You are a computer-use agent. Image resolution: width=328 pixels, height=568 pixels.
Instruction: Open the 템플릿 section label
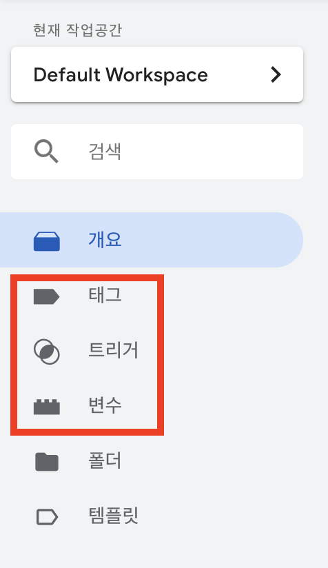pyautogui.click(x=113, y=516)
